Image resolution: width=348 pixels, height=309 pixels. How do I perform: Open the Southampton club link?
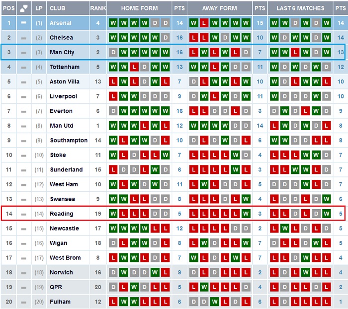point(69,141)
